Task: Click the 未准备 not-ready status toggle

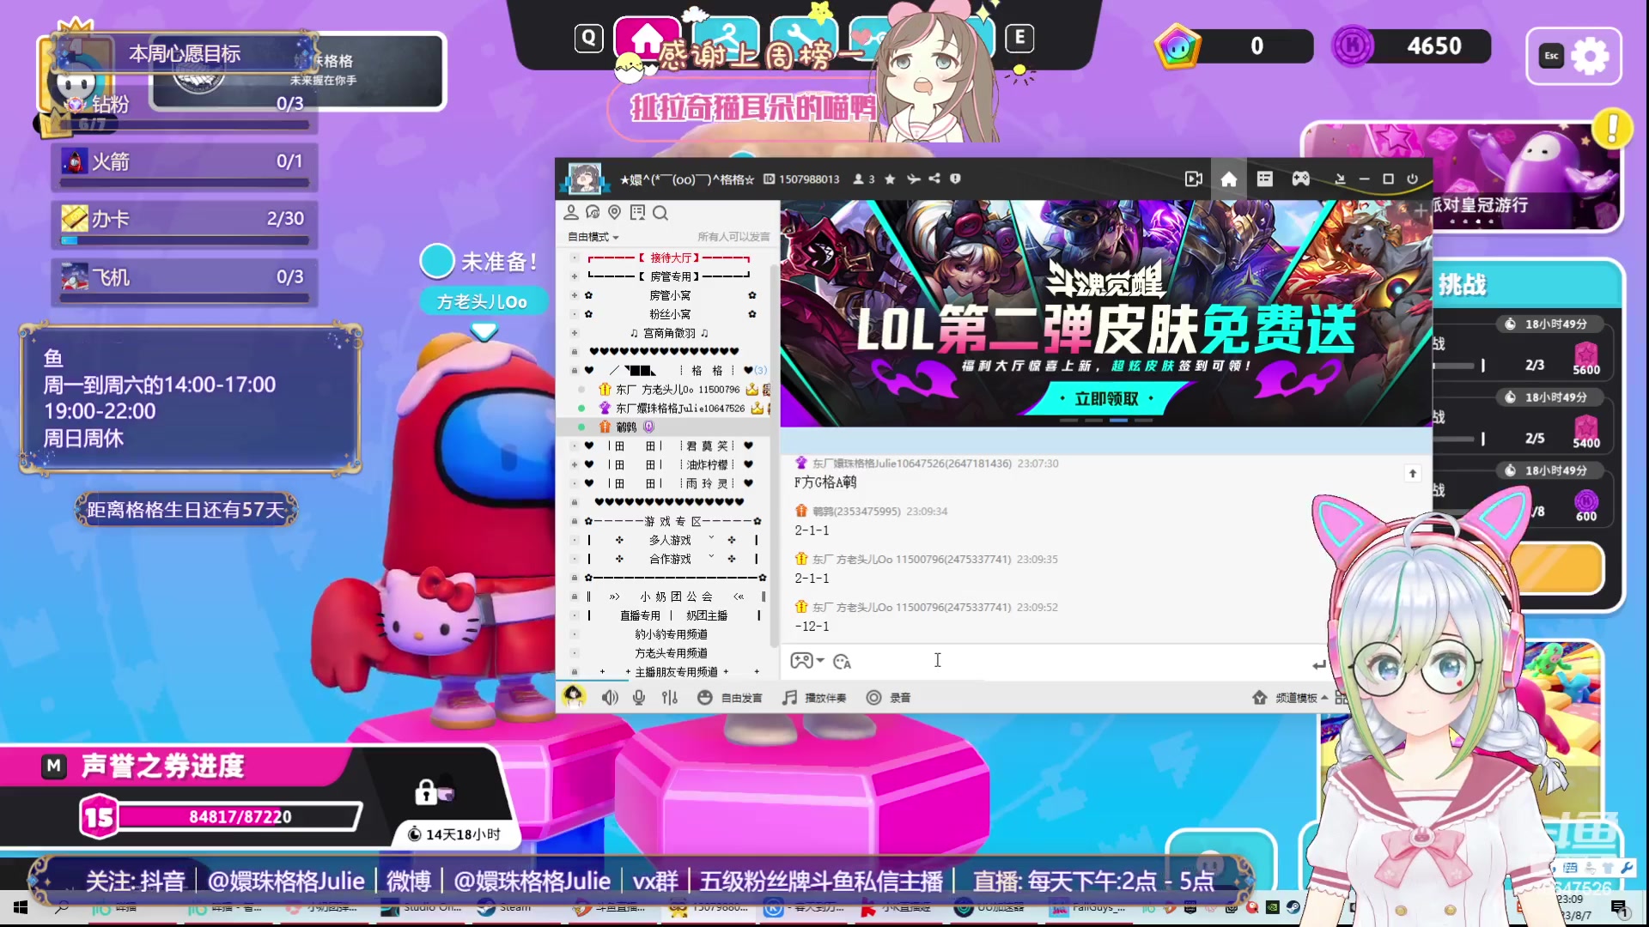Action: tap(436, 261)
